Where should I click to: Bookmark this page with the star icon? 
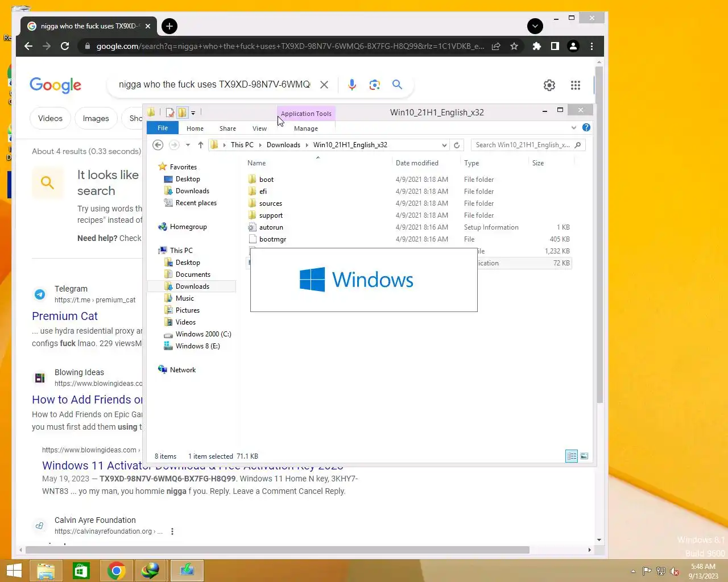(x=514, y=46)
